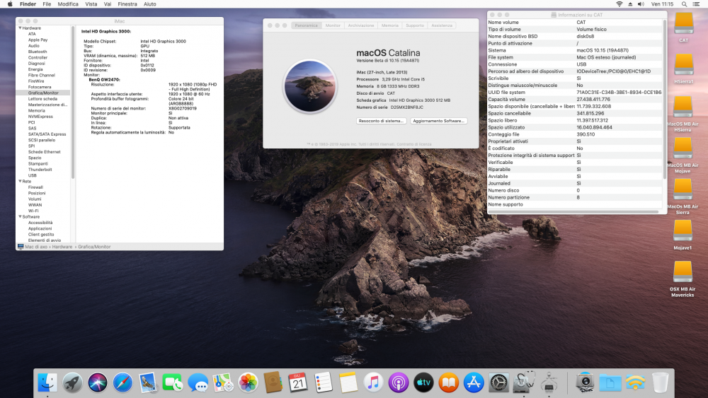Click the Resoconto di sistema button

381,121
